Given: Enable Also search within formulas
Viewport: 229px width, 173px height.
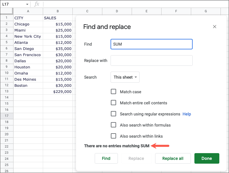Looking at the screenshot, I should pyautogui.click(x=113, y=125).
